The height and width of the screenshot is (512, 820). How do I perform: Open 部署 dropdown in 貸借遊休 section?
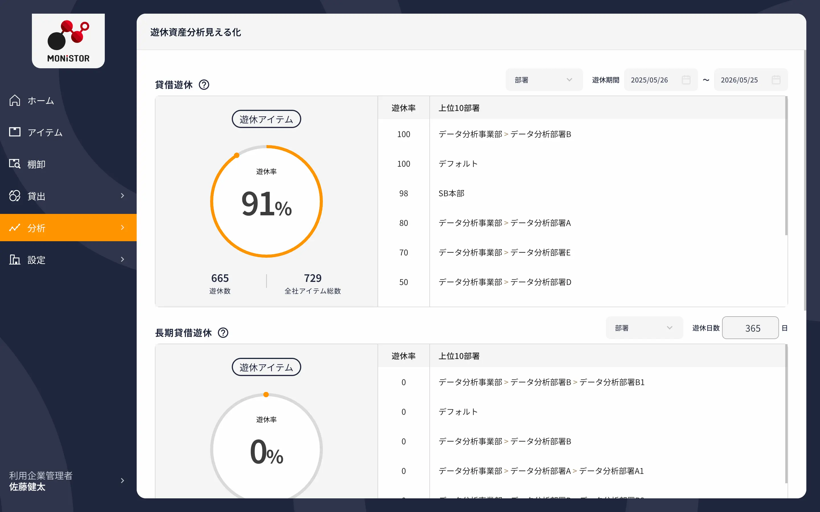544,80
